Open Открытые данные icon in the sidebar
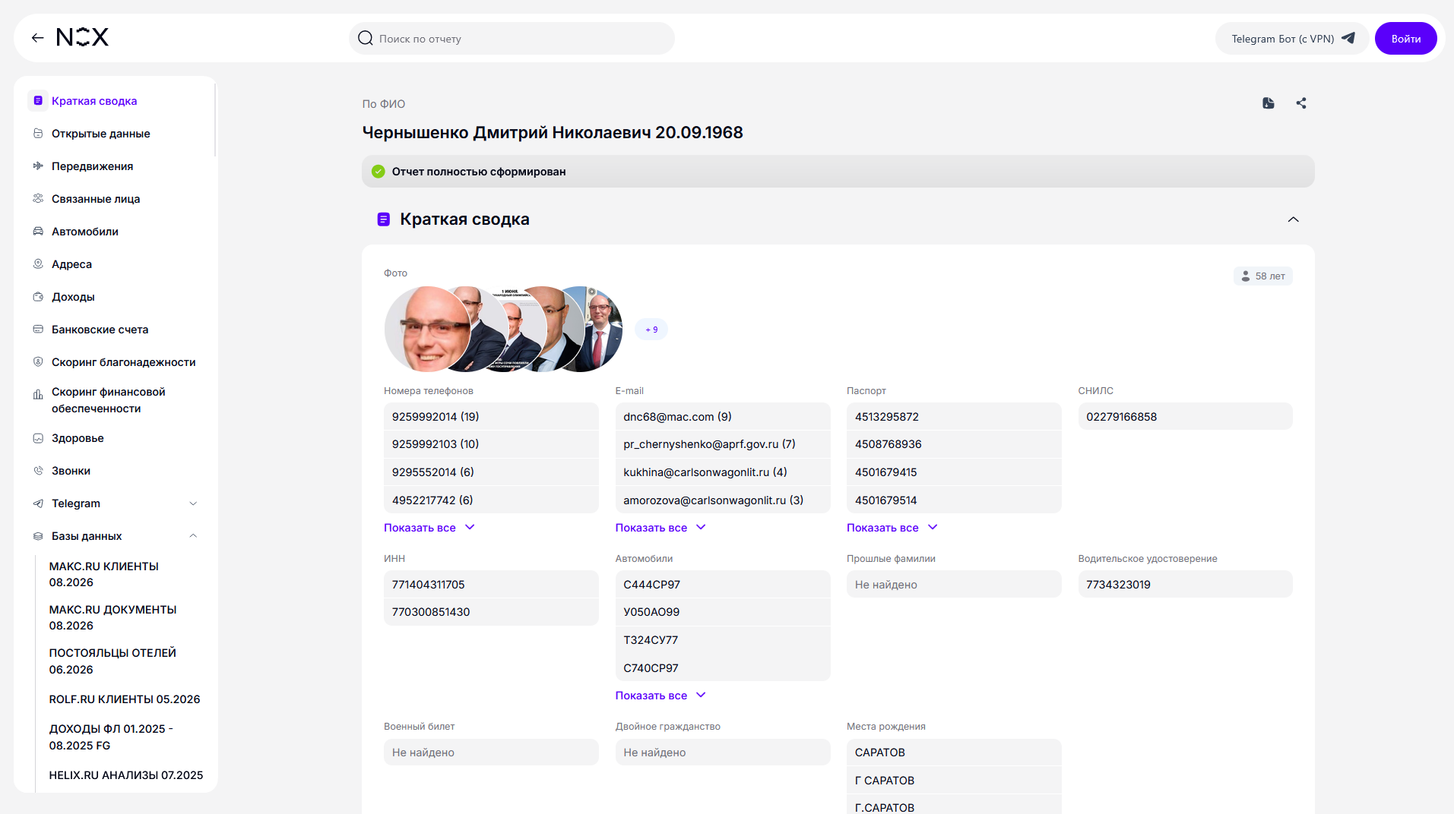 [38, 134]
